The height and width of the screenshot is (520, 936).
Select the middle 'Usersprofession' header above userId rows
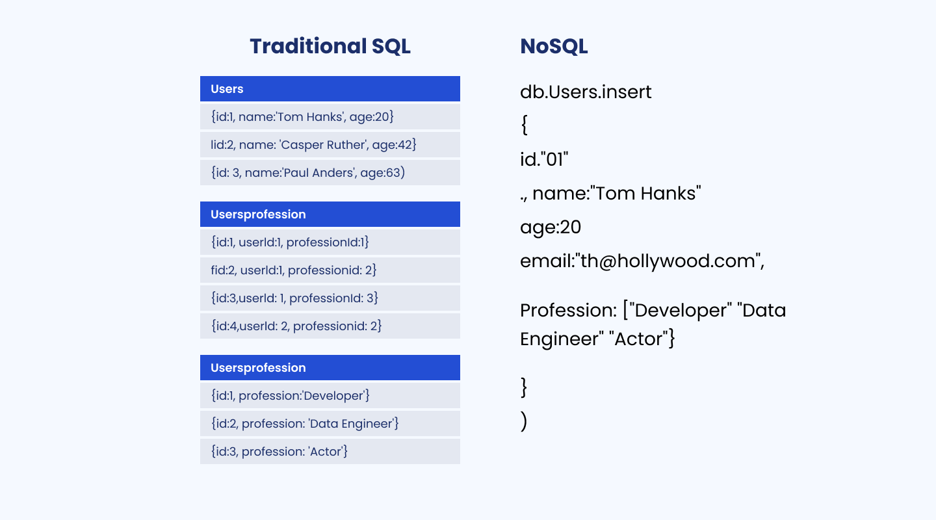pyautogui.click(x=330, y=214)
